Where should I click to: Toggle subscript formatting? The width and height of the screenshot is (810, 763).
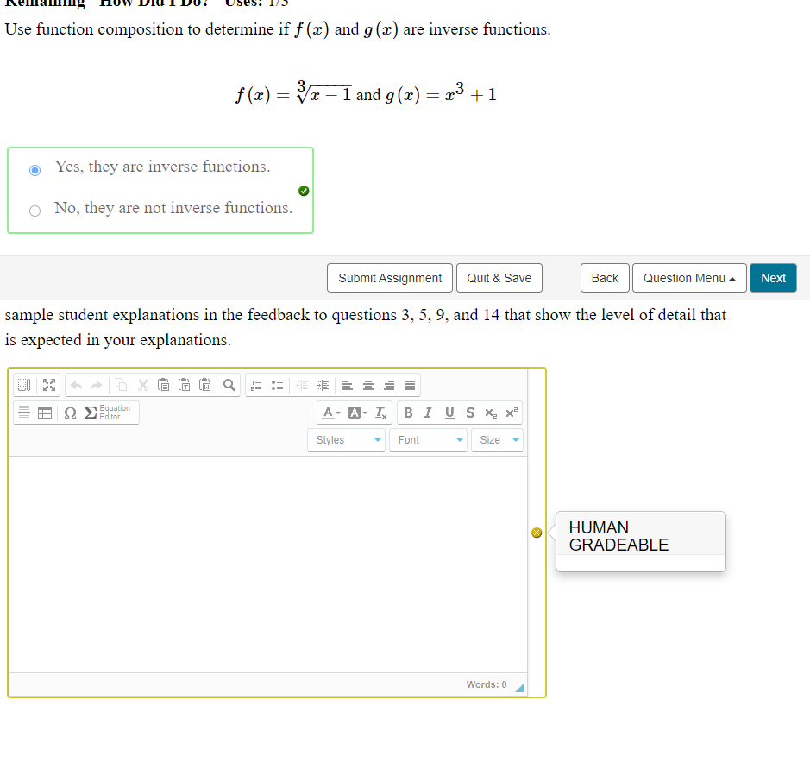pos(491,413)
